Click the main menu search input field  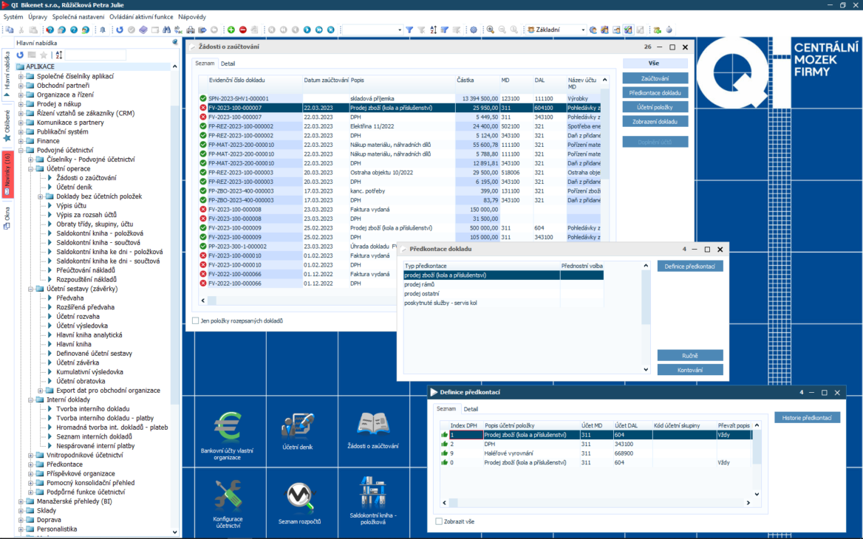pyautogui.click(x=96, y=55)
